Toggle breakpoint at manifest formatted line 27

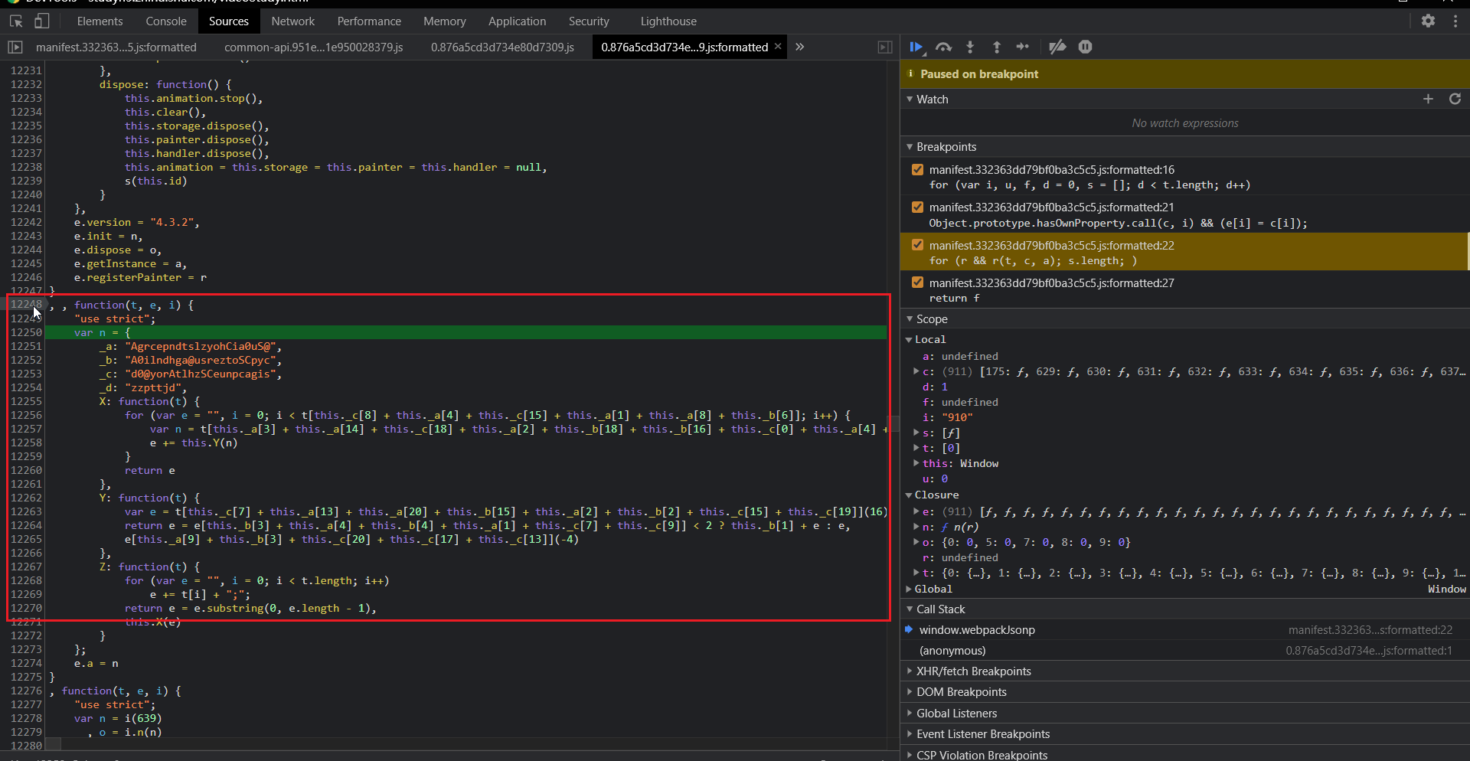click(917, 283)
